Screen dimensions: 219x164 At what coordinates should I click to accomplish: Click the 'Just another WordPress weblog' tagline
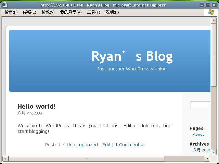tap(132, 69)
